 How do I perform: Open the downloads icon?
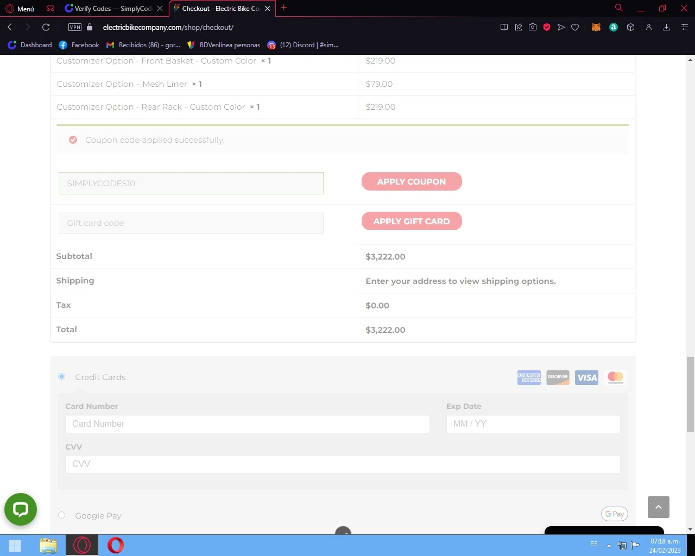666,27
